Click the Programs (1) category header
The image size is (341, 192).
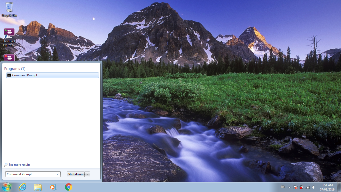click(15, 68)
